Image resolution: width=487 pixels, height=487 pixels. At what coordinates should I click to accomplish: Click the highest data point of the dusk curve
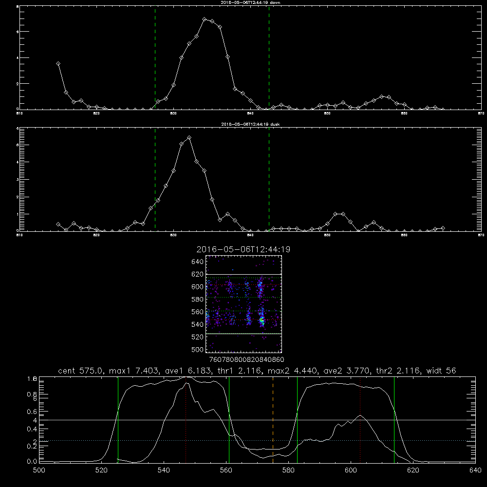[x=189, y=138]
